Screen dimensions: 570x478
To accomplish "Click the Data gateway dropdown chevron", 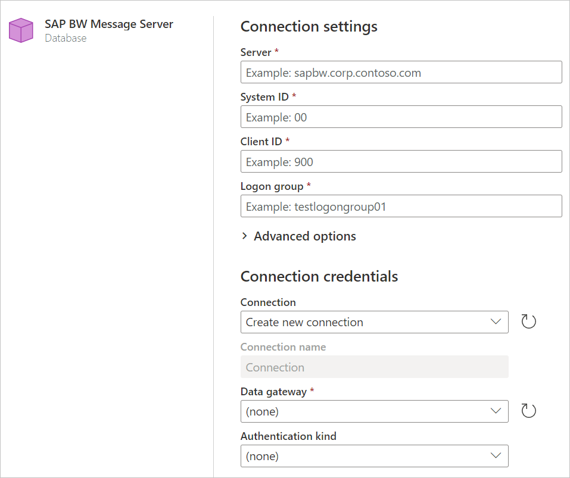I will [496, 411].
